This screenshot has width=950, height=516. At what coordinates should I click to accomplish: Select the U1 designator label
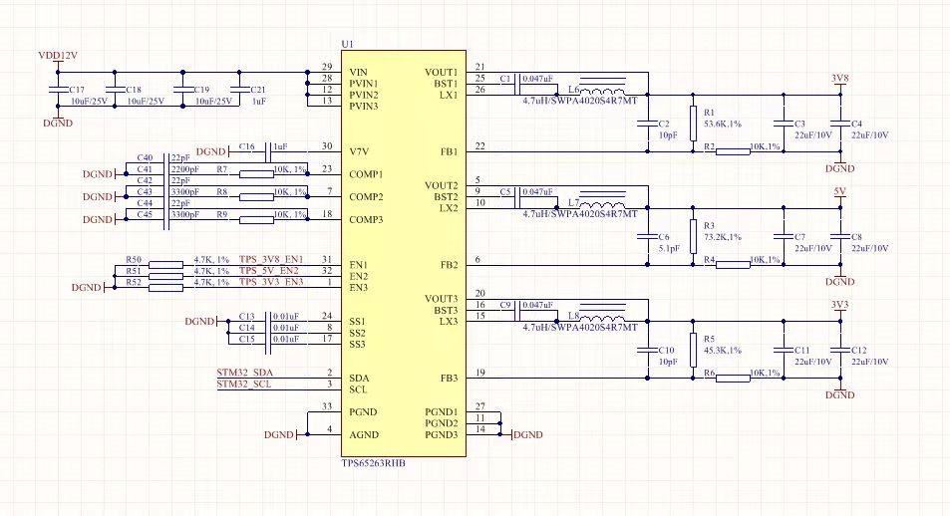tap(347, 44)
